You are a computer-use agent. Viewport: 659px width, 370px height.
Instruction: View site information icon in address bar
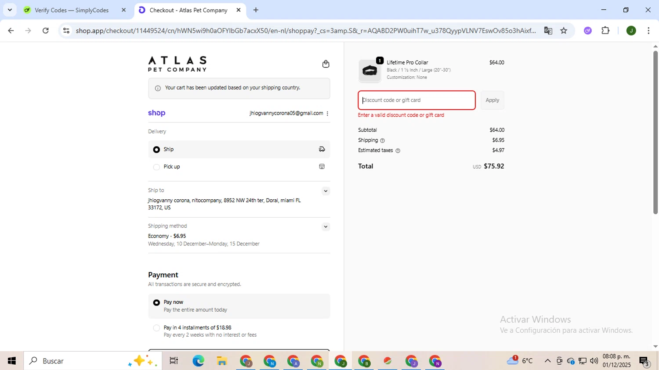coord(66,31)
